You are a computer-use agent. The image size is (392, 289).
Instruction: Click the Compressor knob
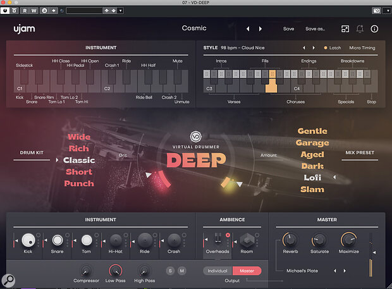coord(86,271)
